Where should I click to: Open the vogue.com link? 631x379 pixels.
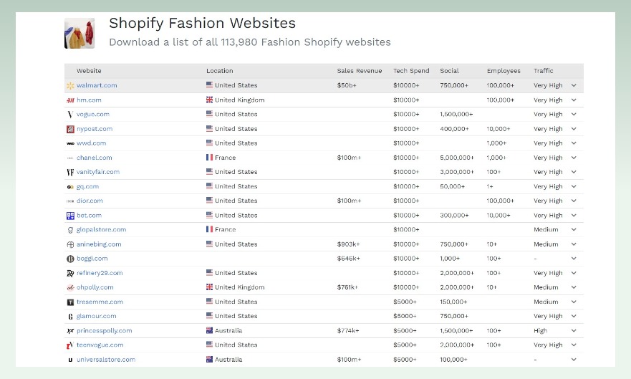(93, 114)
